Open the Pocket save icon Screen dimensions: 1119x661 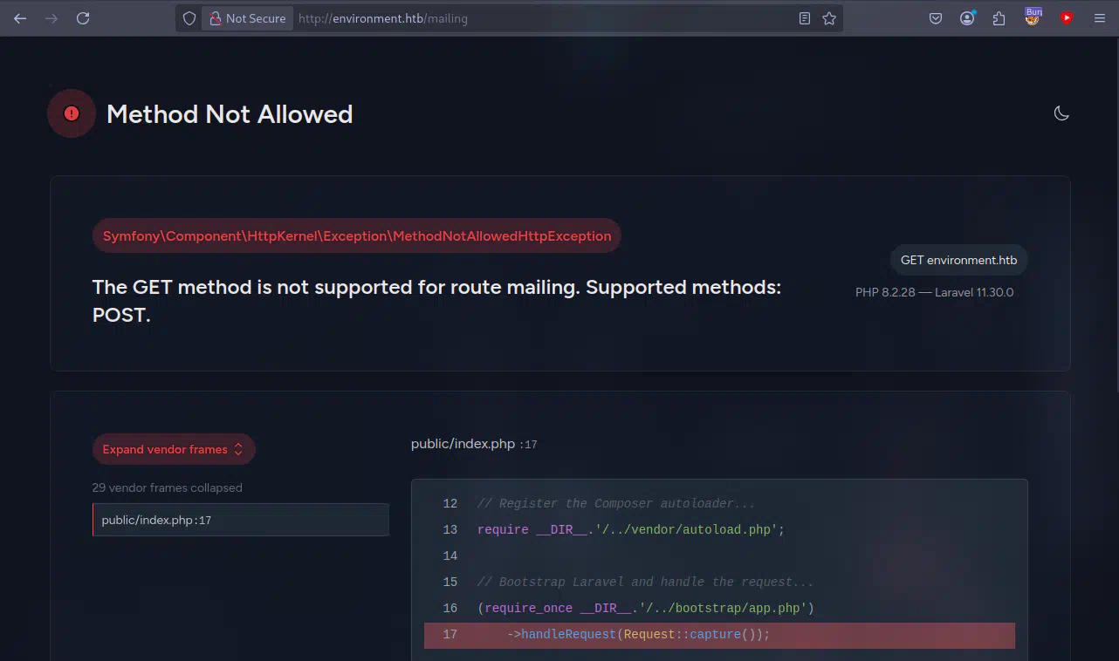(936, 18)
